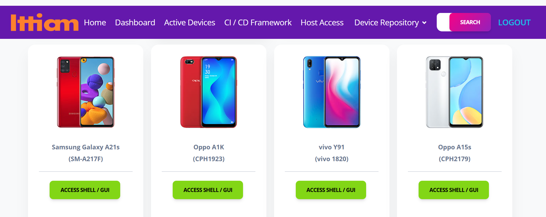This screenshot has width=546, height=217.
Task: Access Shell / GUI for Oppo A15s
Action: [454, 190]
